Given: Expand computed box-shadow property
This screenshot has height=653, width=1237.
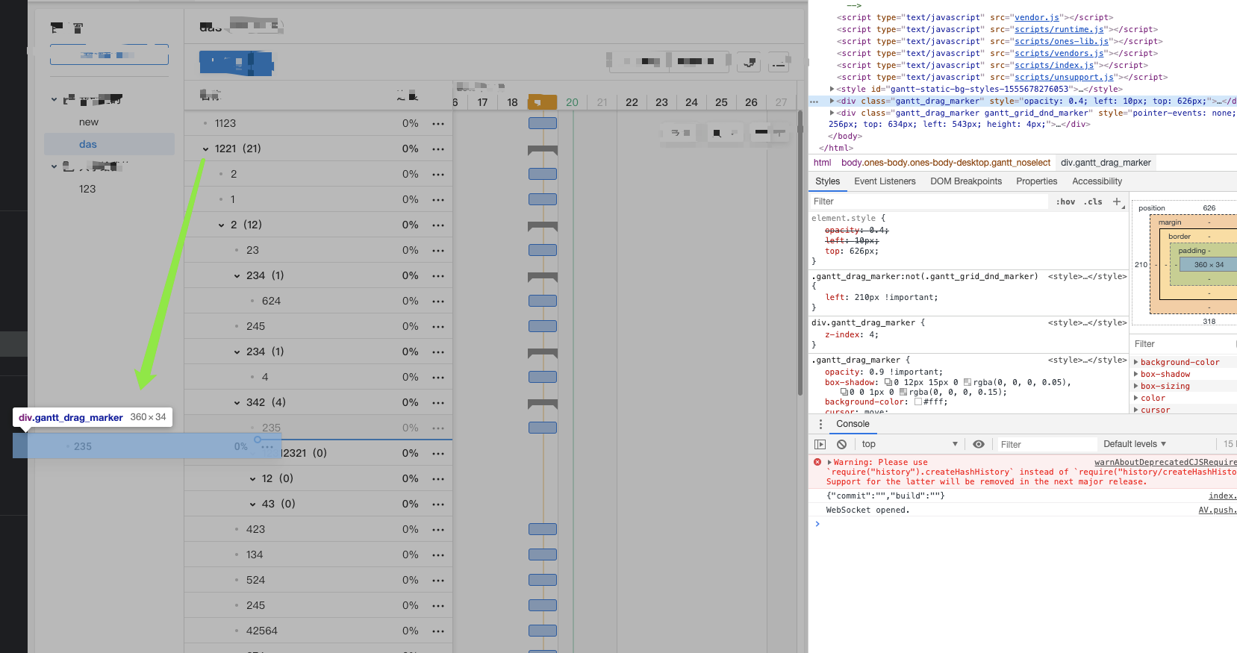Looking at the screenshot, I should coord(1135,374).
